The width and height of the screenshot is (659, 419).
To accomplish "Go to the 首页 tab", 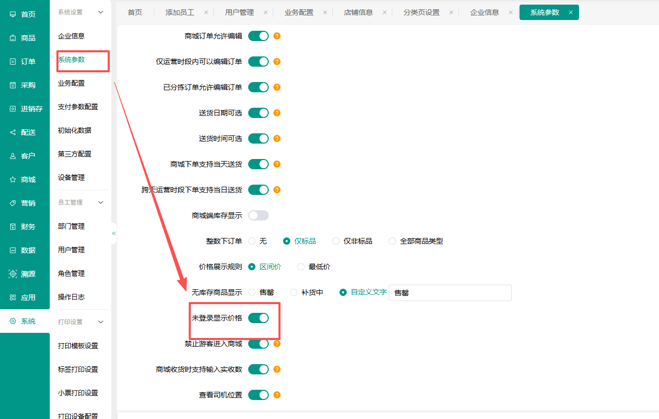I will pos(135,12).
